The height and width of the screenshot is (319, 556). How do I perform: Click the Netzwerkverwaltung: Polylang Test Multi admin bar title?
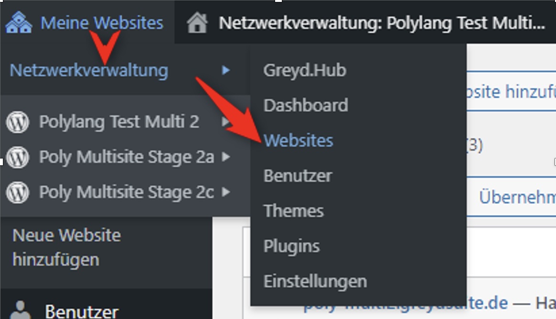click(x=382, y=23)
